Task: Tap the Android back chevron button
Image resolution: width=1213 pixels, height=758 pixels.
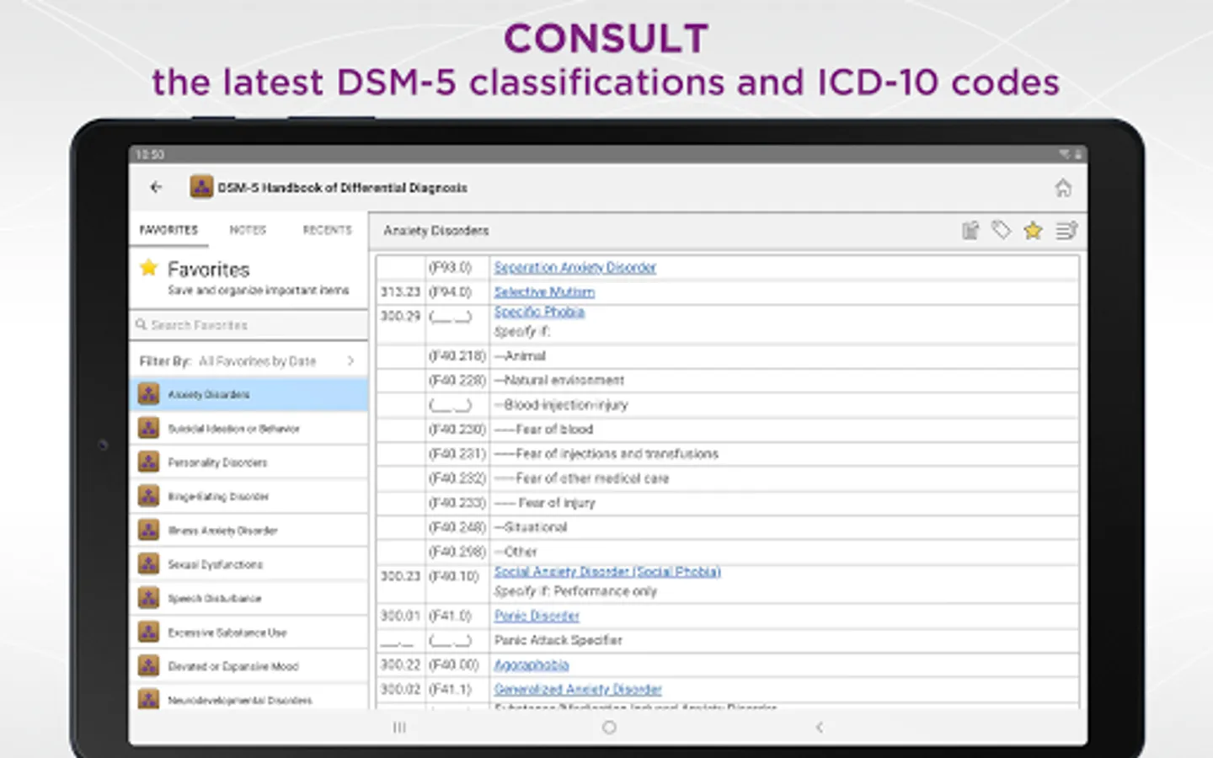Action: pyautogui.click(x=819, y=727)
